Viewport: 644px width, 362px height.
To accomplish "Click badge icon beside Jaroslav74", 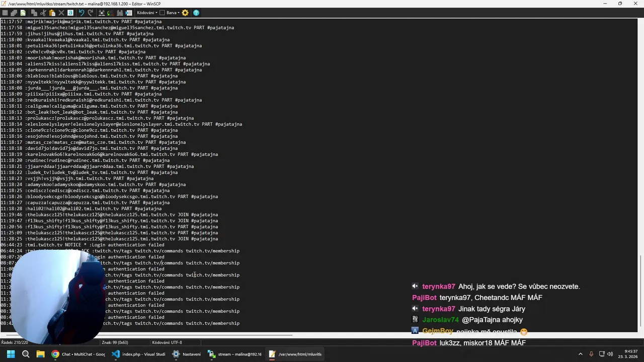I will (415, 319).
